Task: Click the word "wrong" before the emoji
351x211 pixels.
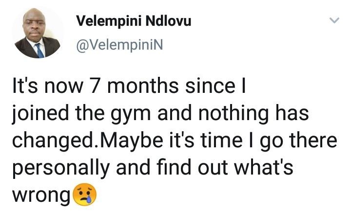Action: pos(40,194)
